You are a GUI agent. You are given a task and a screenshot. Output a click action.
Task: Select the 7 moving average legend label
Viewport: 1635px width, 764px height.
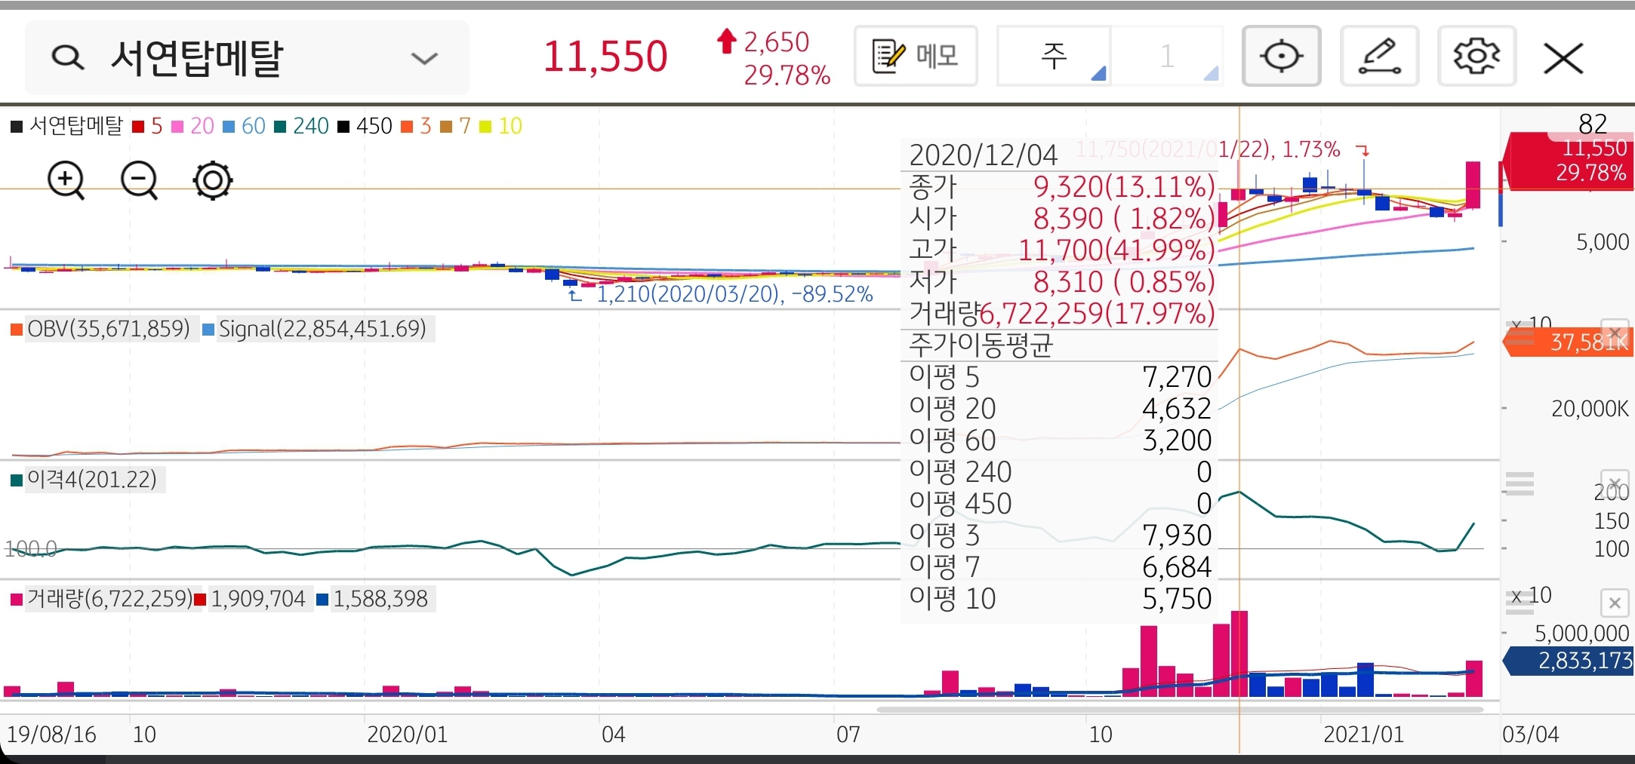point(464,126)
